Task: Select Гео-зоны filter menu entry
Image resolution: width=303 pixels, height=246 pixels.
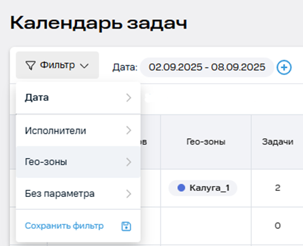Action: click(78, 162)
